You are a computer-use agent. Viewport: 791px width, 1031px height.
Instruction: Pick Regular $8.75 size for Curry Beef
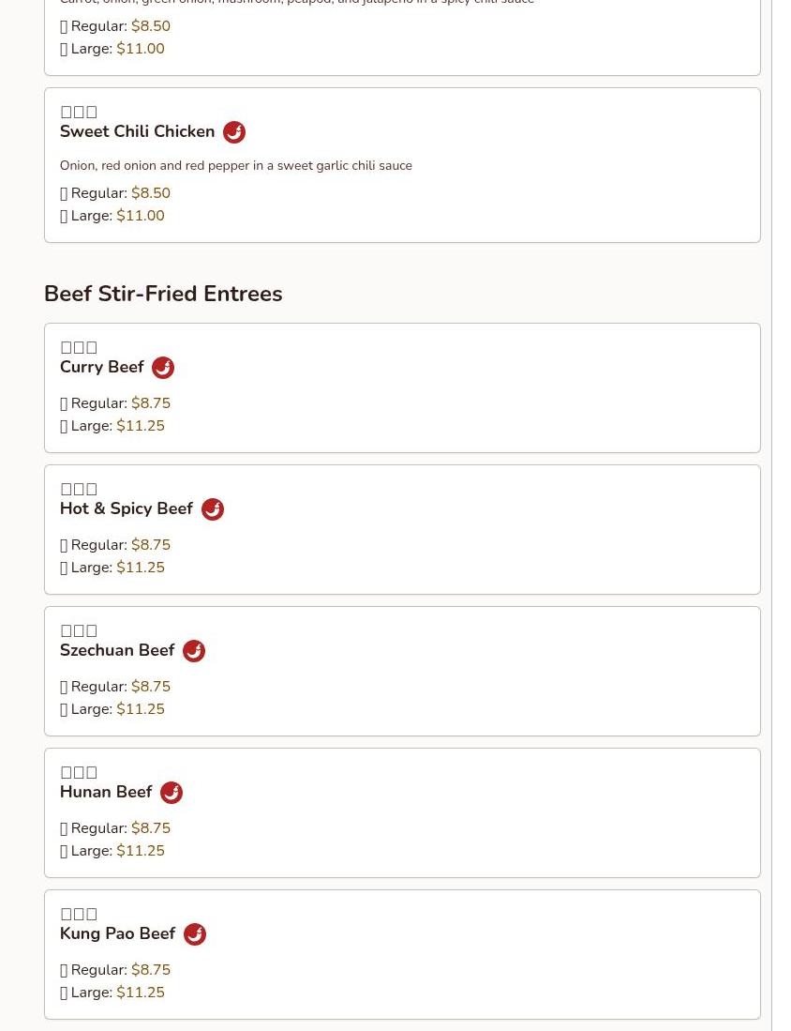(115, 403)
